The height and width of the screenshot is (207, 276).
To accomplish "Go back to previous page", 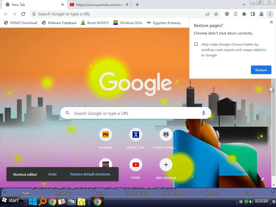I will point(6,14).
